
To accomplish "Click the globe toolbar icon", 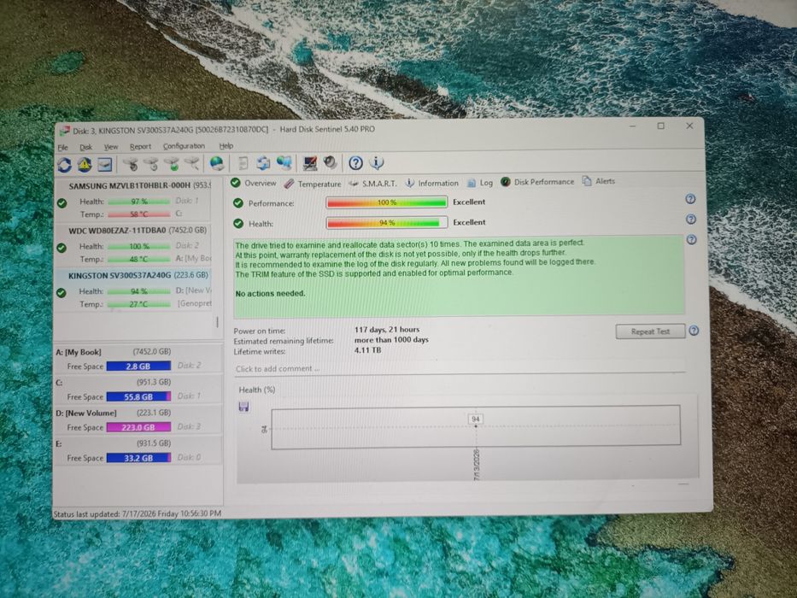I will pyautogui.click(x=217, y=163).
